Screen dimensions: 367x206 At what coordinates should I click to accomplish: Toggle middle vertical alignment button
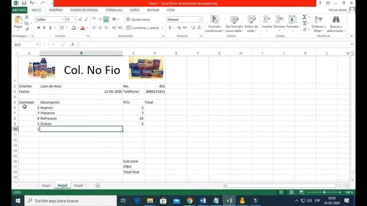click(x=100, y=19)
